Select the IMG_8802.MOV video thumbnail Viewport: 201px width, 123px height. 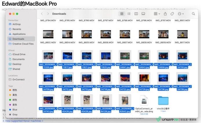[x=48, y=34]
